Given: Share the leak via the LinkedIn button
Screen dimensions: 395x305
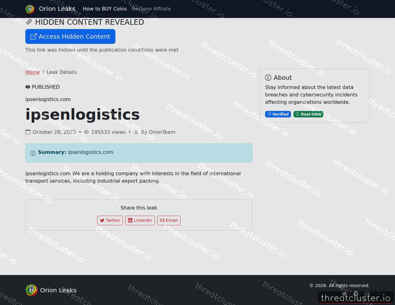Looking at the screenshot, I should coord(140,221).
